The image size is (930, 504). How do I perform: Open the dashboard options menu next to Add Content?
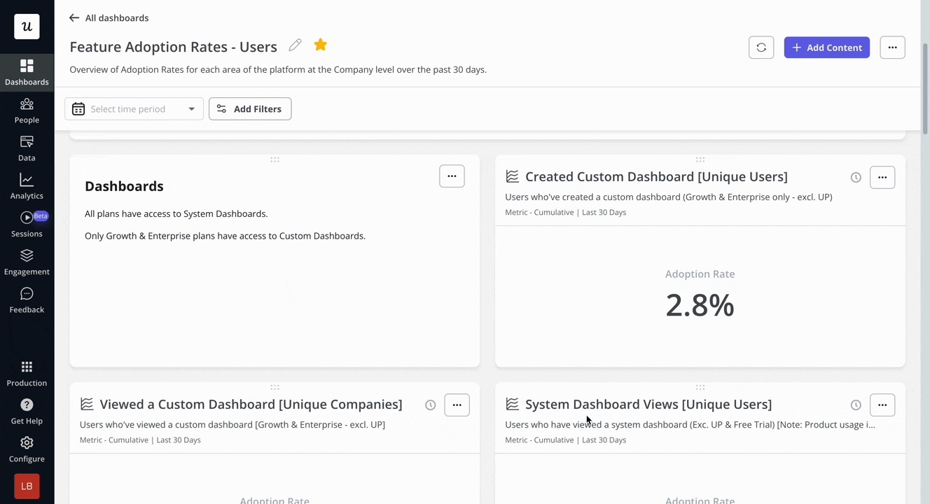[x=892, y=48]
